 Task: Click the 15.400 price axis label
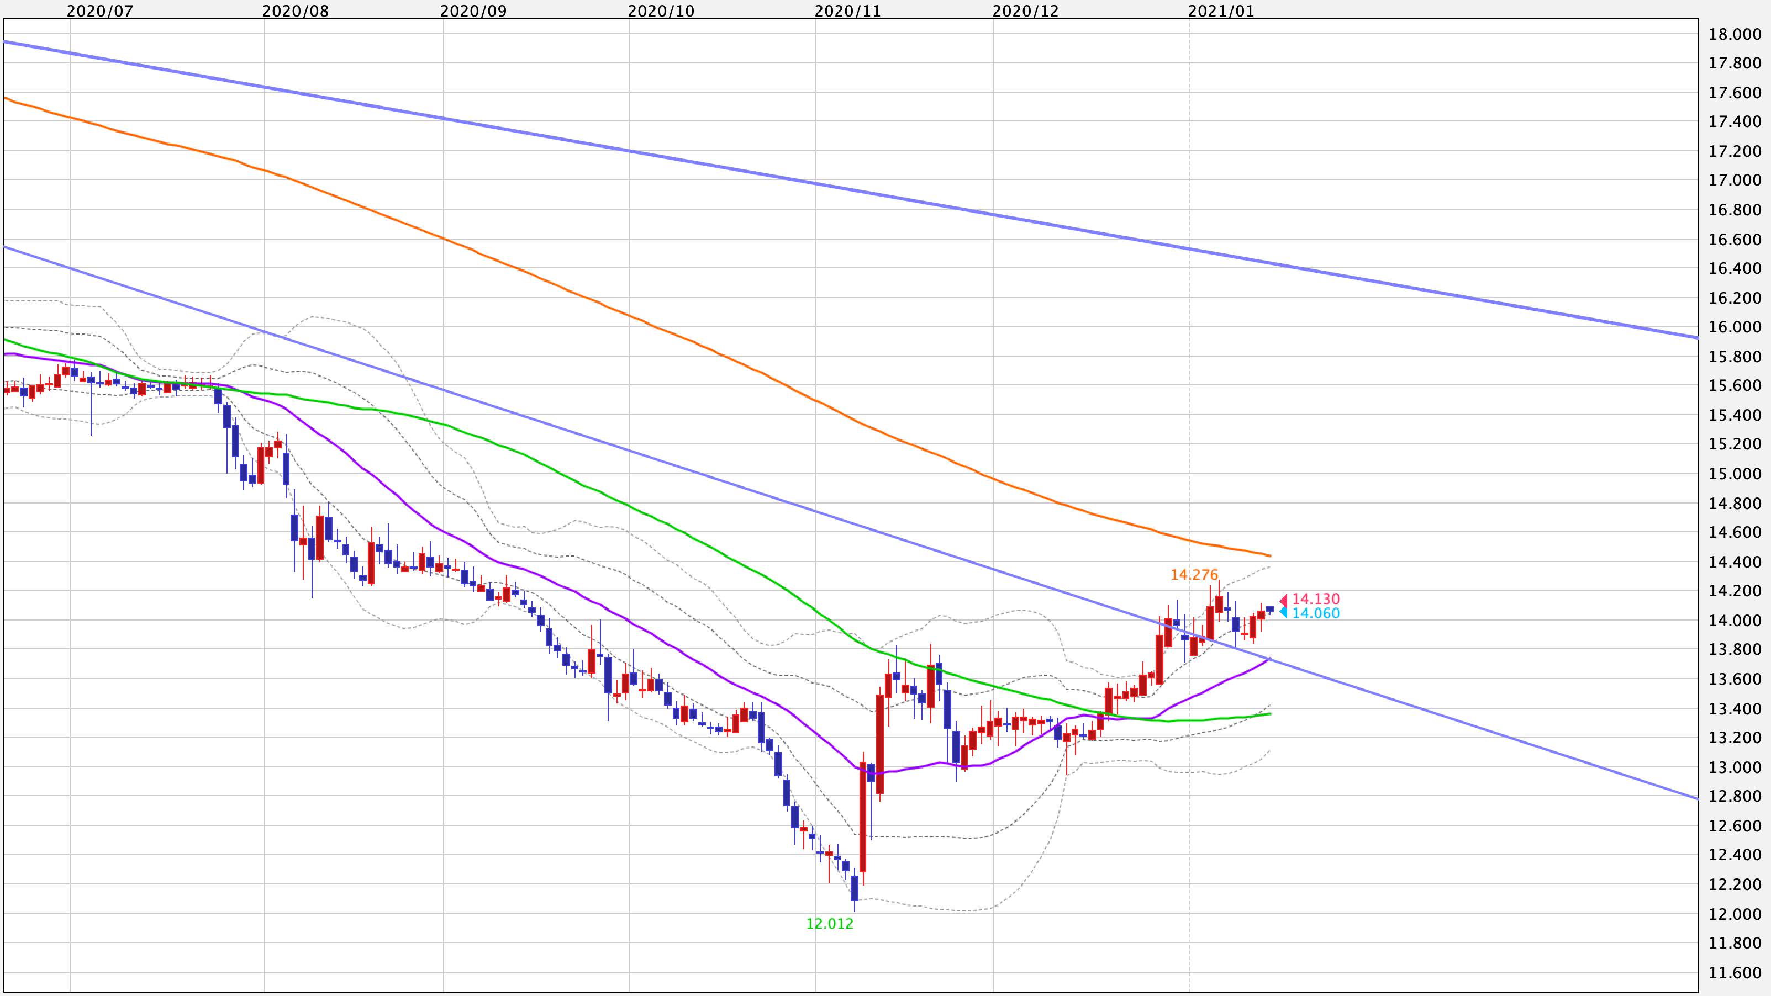point(1735,415)
